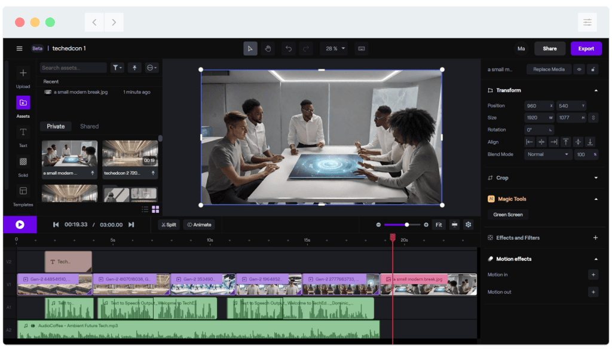Click the pin icon on the search bar row

[134, 68]
